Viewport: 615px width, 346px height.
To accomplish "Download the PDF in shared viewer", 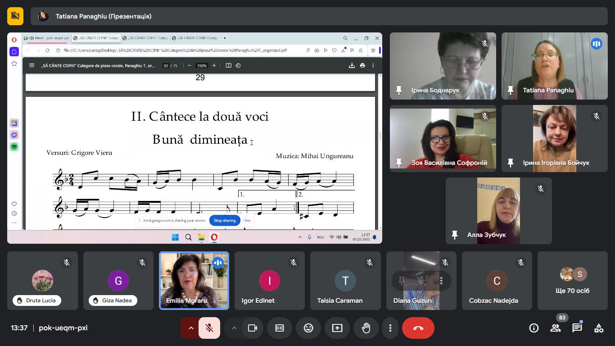I will (352, 65).
